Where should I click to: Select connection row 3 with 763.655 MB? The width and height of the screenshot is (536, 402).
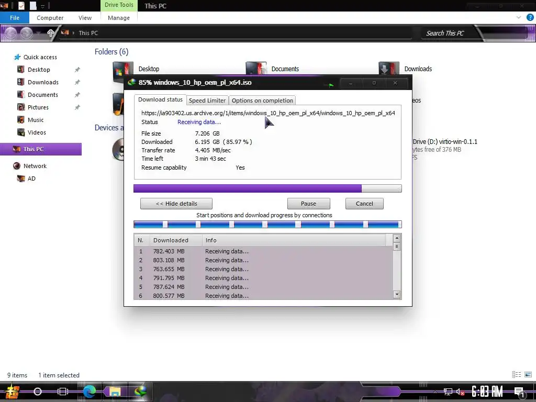(x=263, y=269)
